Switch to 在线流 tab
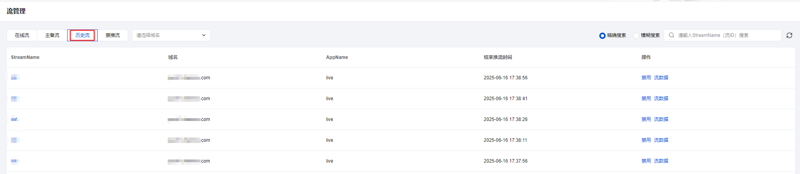This screenshot has width=800, height=174. coord(22,35)
